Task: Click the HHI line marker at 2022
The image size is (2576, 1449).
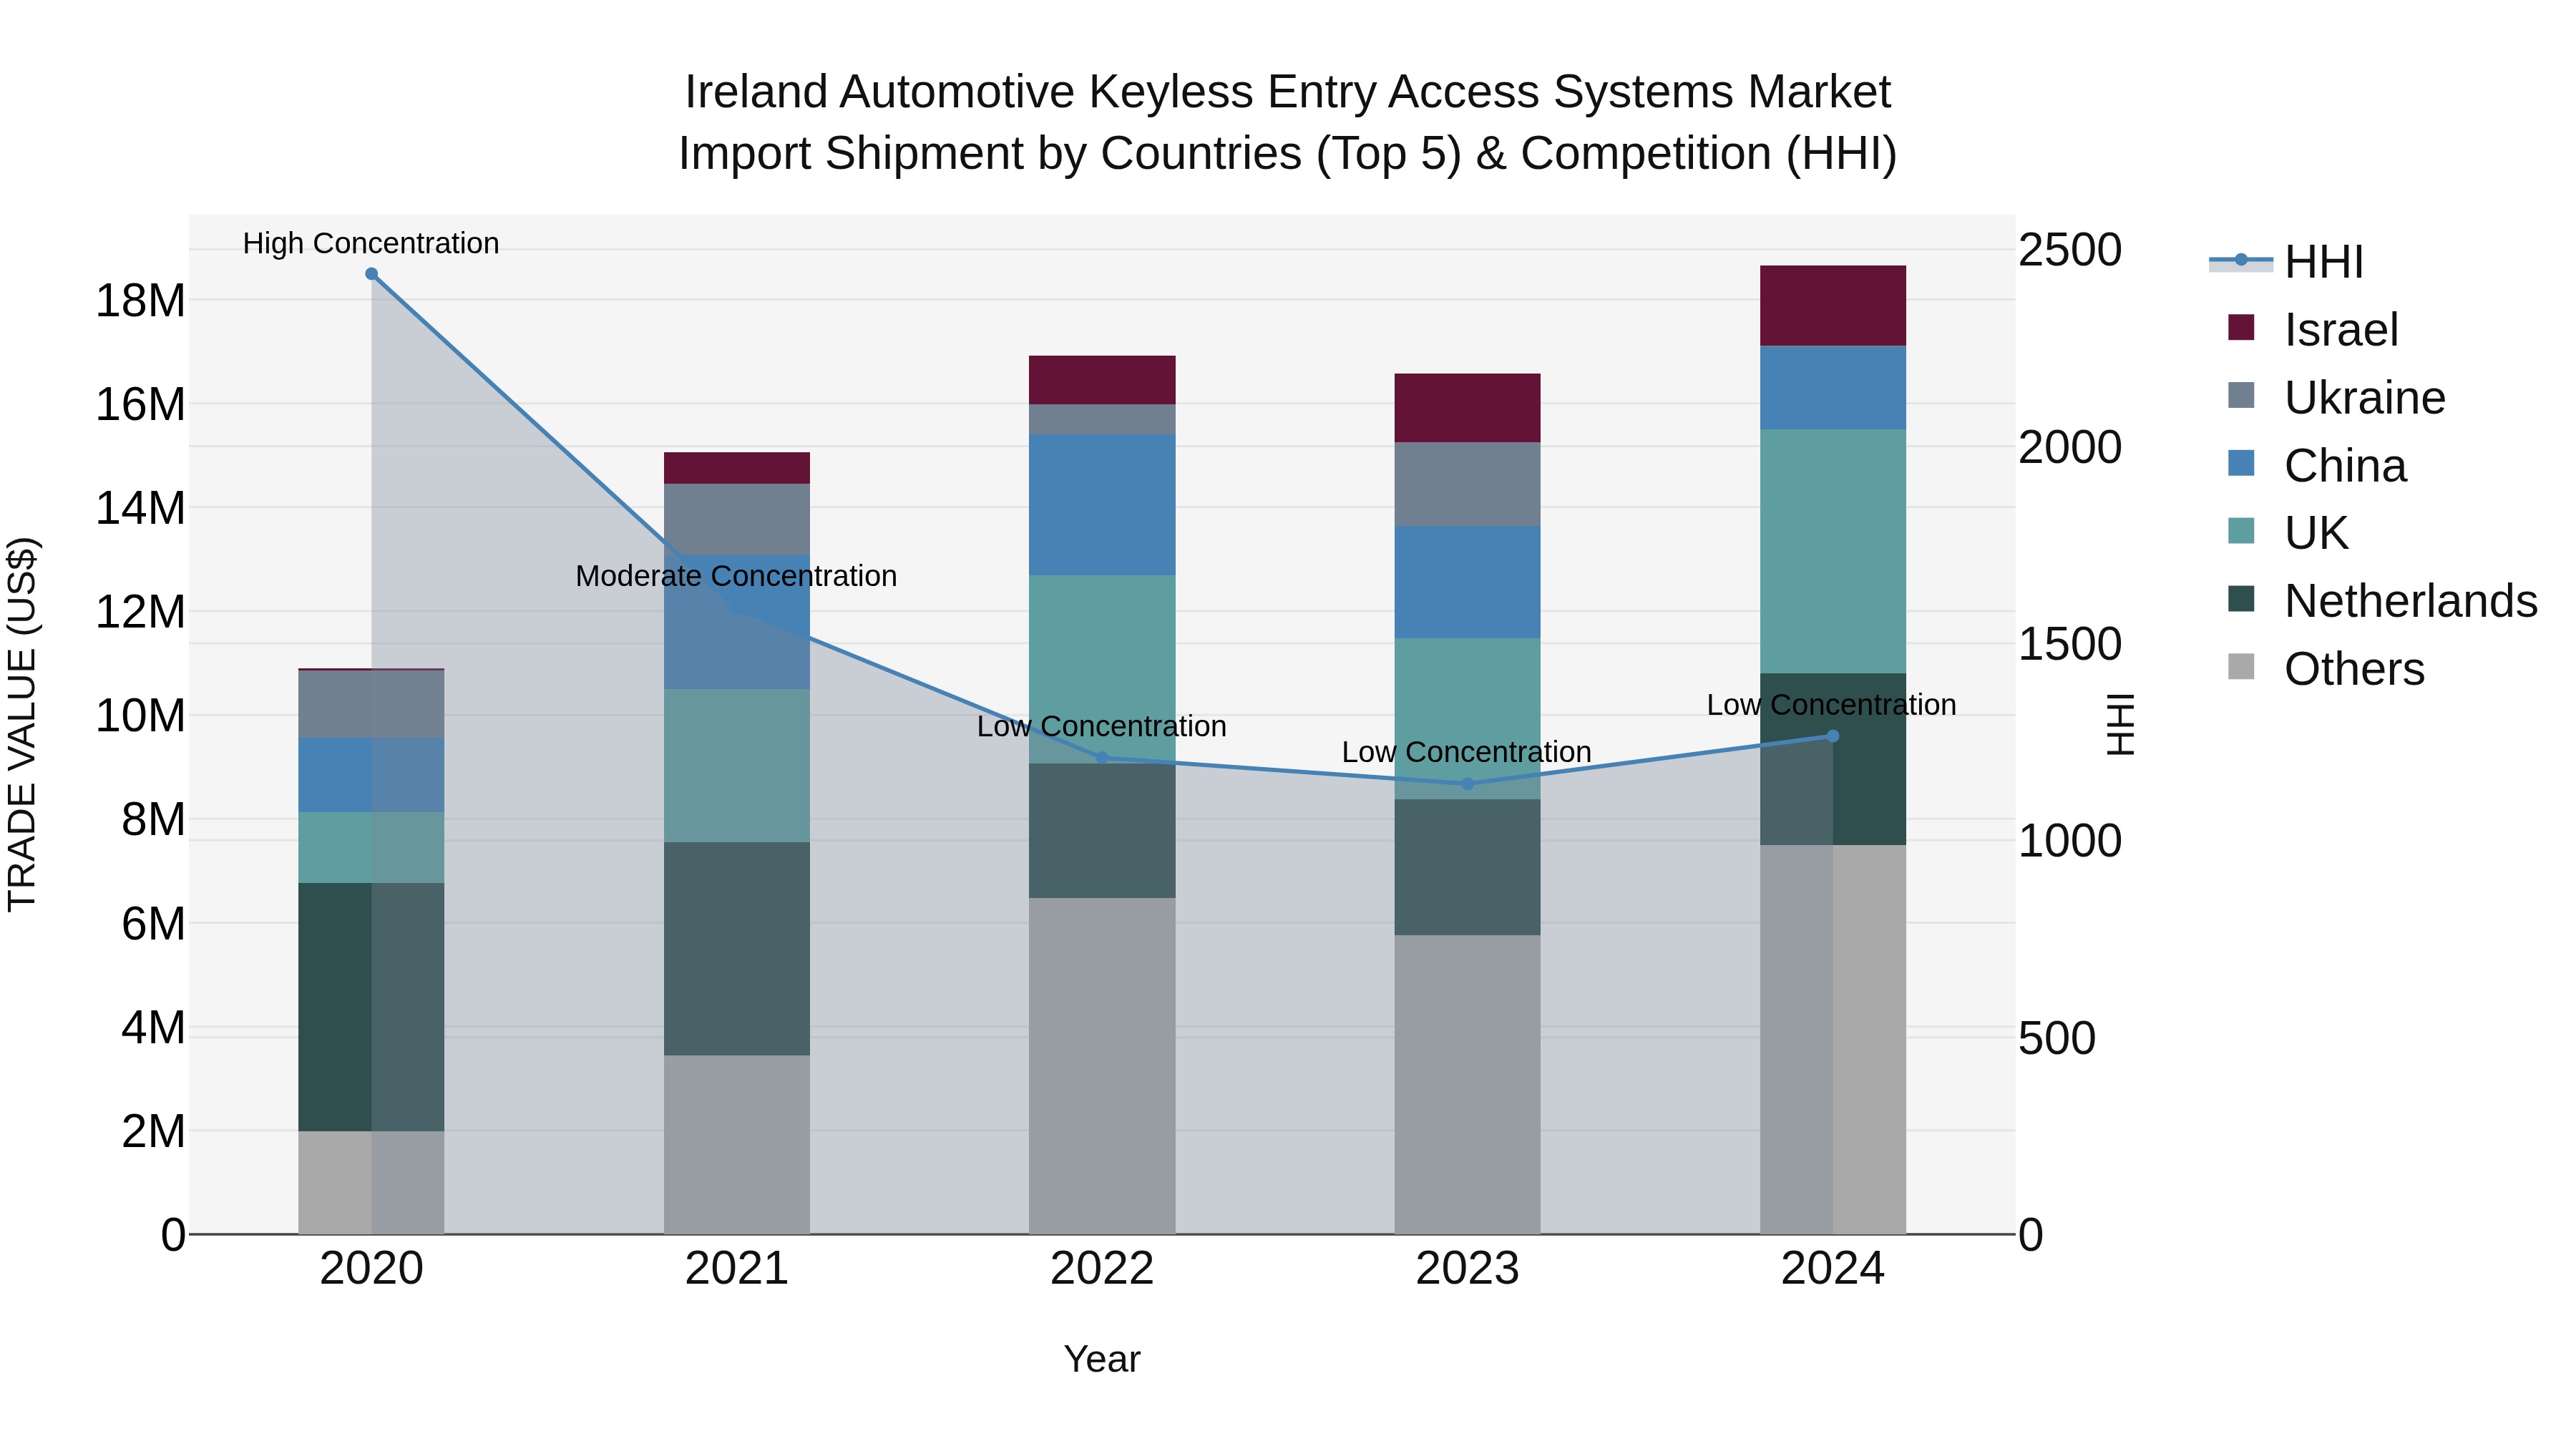Action: click(x=1102, y=758)
